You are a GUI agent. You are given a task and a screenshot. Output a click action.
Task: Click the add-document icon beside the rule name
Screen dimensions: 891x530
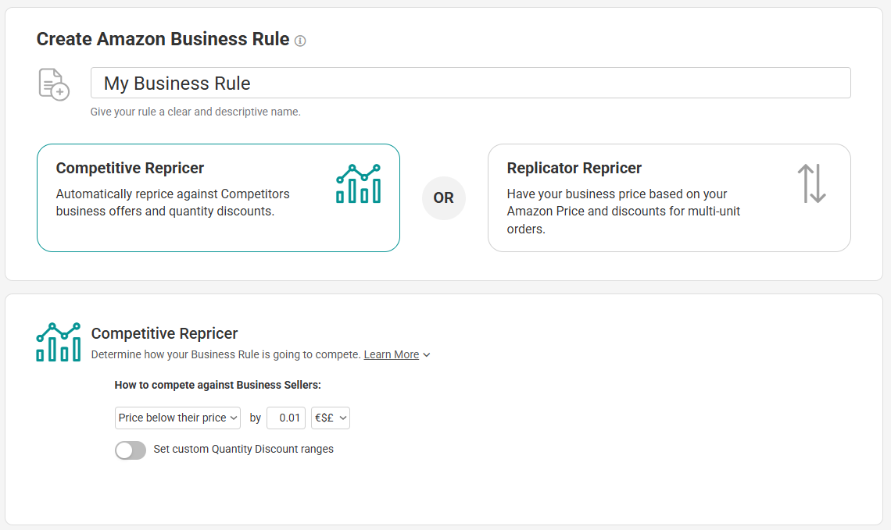54,84
